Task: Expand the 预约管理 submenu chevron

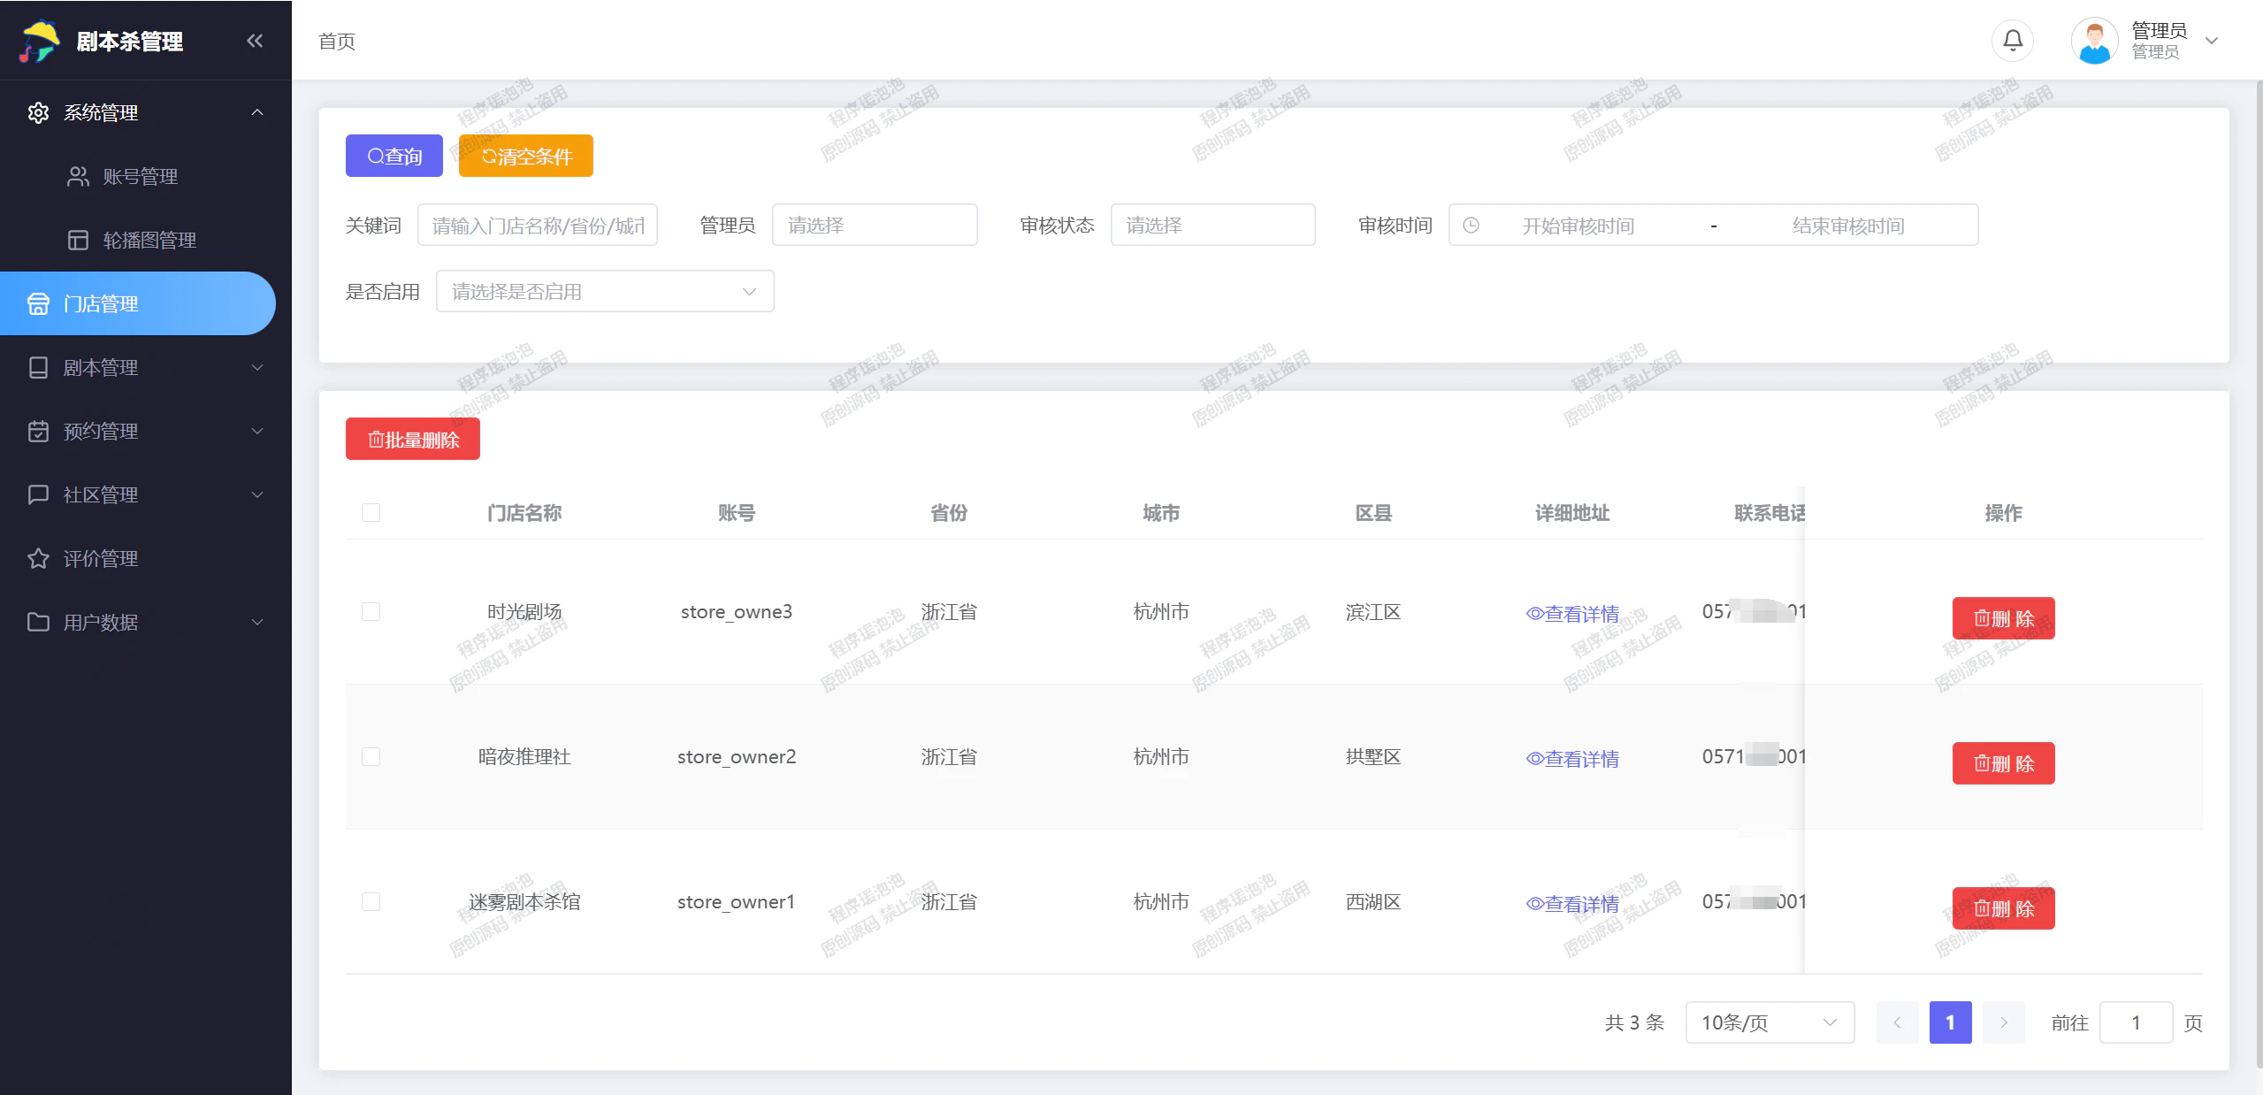Action: 257,432
